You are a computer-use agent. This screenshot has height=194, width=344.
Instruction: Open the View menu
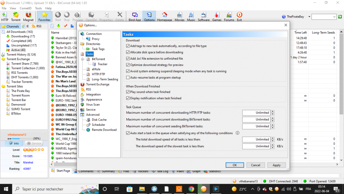click(x=13, y=8)
